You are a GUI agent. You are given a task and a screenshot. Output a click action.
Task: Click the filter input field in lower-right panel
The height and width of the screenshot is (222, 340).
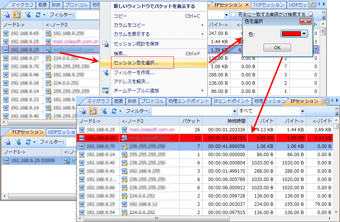point(194,111)
